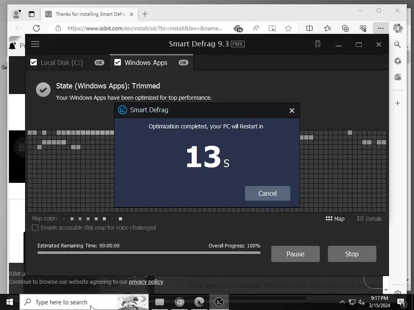The width and height of the screenshot is (414, 310).
Task: Cancel the PC restart countdown
Action: (x=268, y=193)
